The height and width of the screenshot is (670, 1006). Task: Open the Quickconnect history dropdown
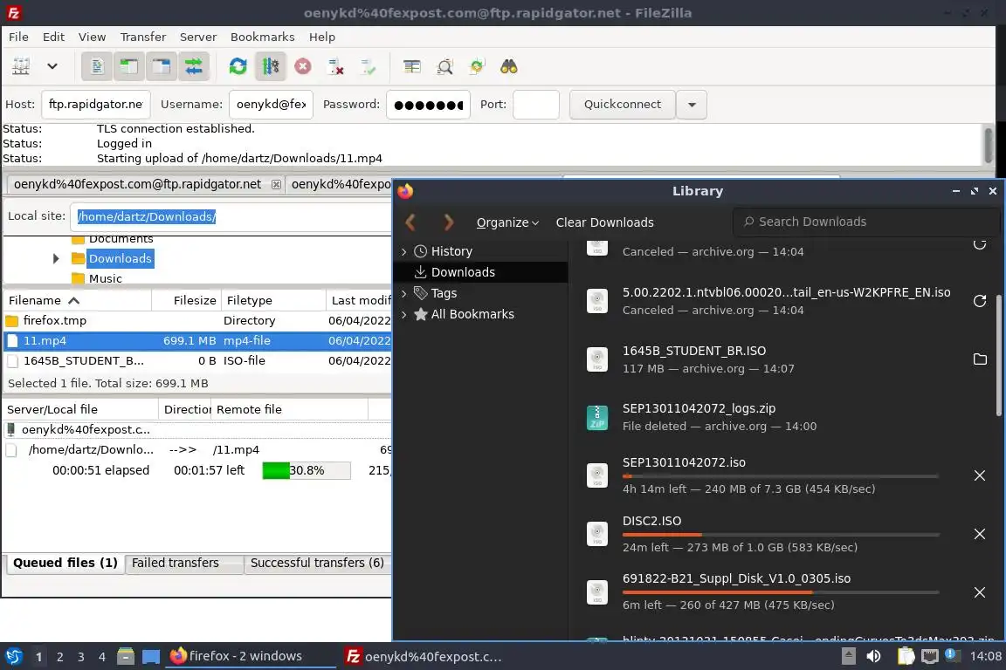coord(692,104)
